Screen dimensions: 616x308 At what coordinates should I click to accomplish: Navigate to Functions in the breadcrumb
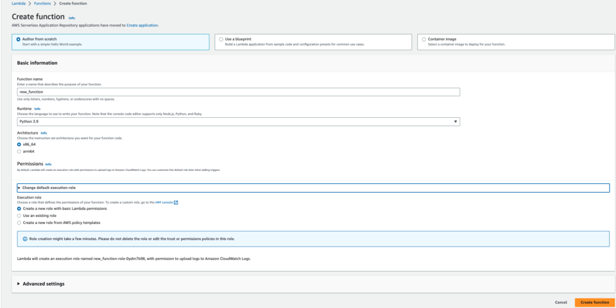click(x=42, y=4)
